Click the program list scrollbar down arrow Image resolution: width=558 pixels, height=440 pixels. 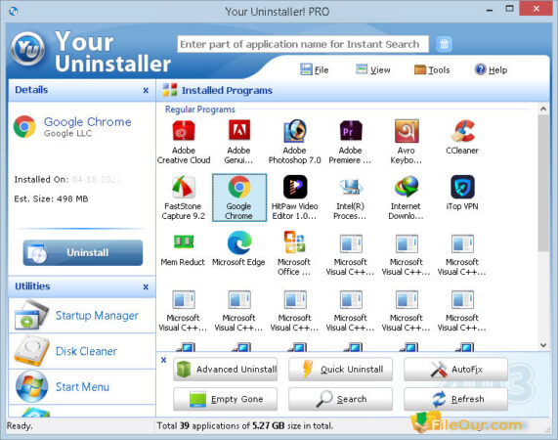(543, 344)
